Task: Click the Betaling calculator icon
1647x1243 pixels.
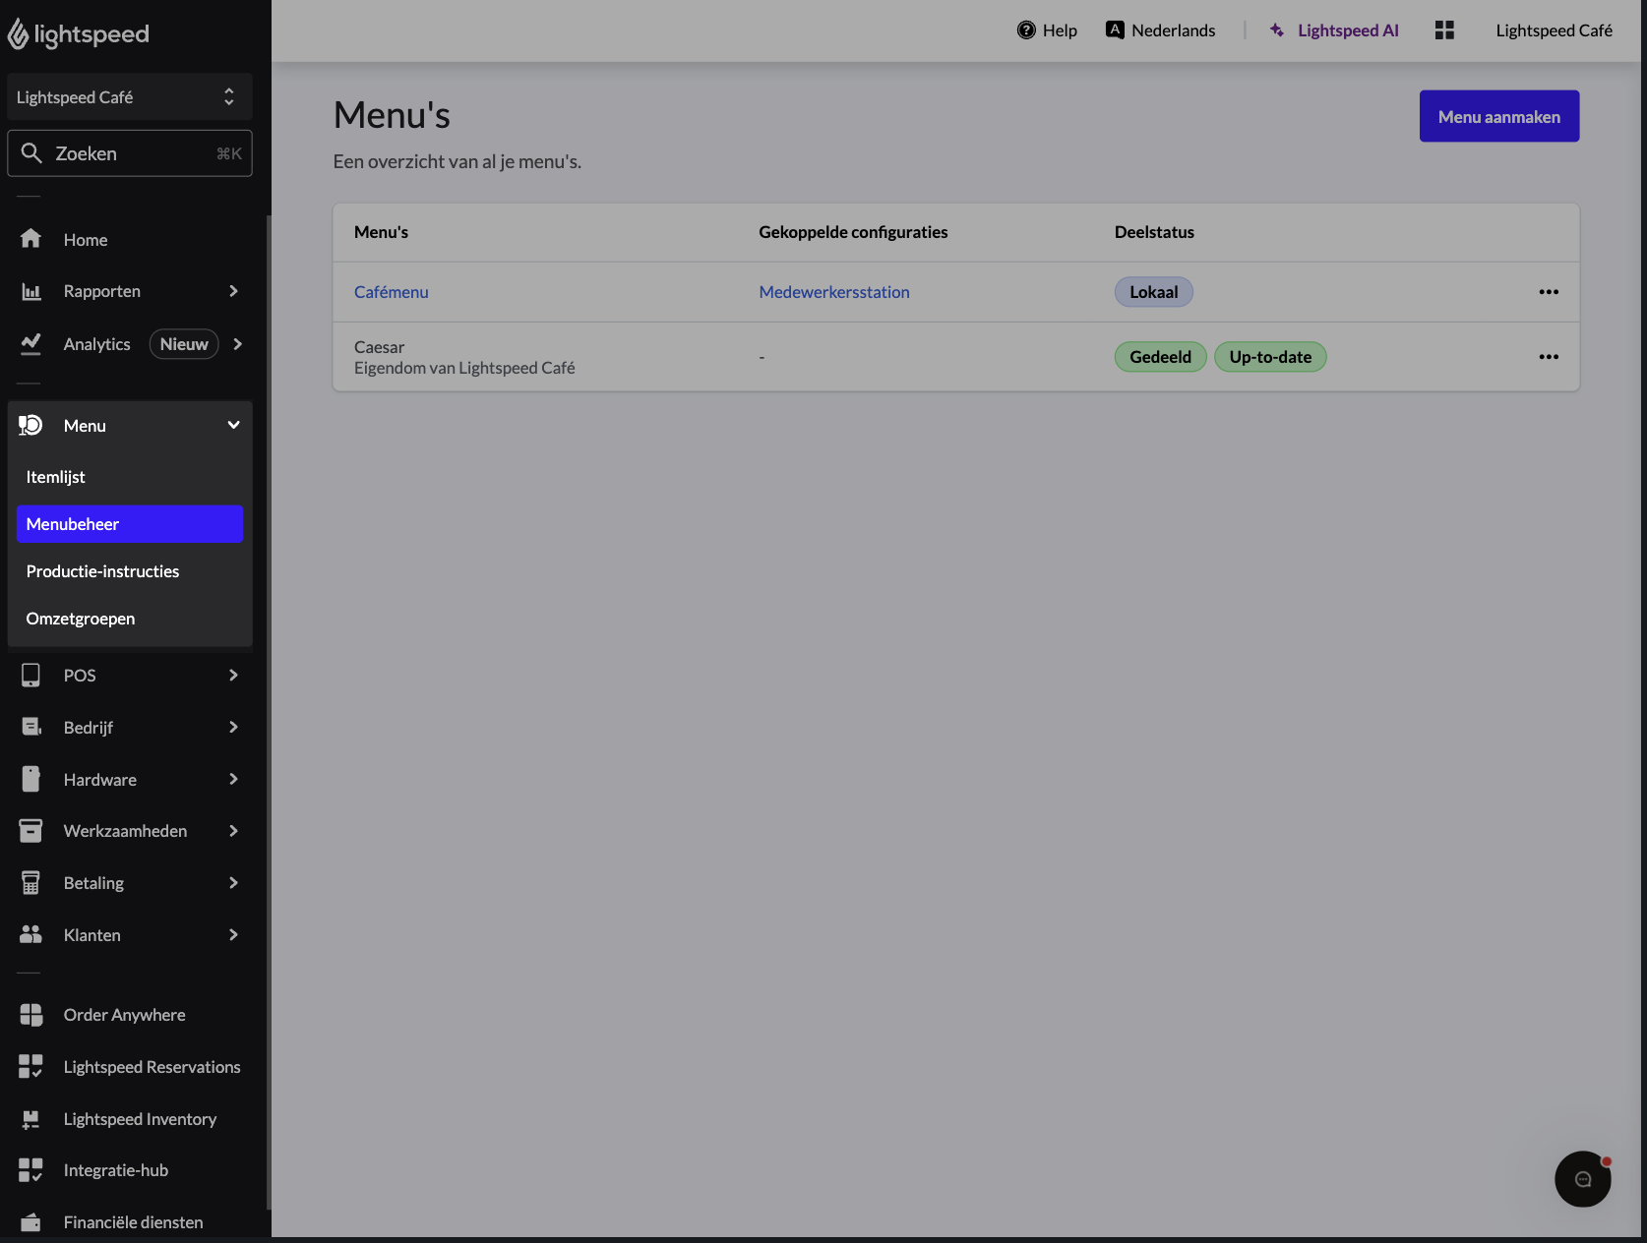Action: [30, 883]
